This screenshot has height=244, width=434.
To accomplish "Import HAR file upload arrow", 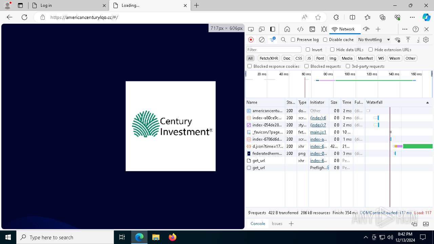I will [408, 40].
